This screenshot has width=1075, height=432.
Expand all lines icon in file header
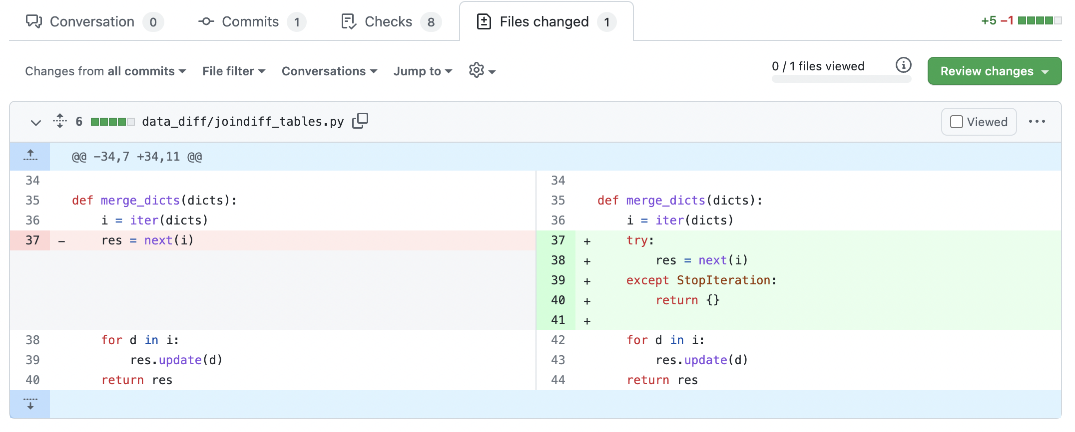(x=60, y=121)
